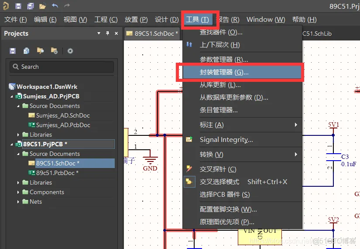Screen dimensions: 360x249
Task: Select 89C51.SchDoc in project tree
Action: pyautogui.click(x=75, y=163)
